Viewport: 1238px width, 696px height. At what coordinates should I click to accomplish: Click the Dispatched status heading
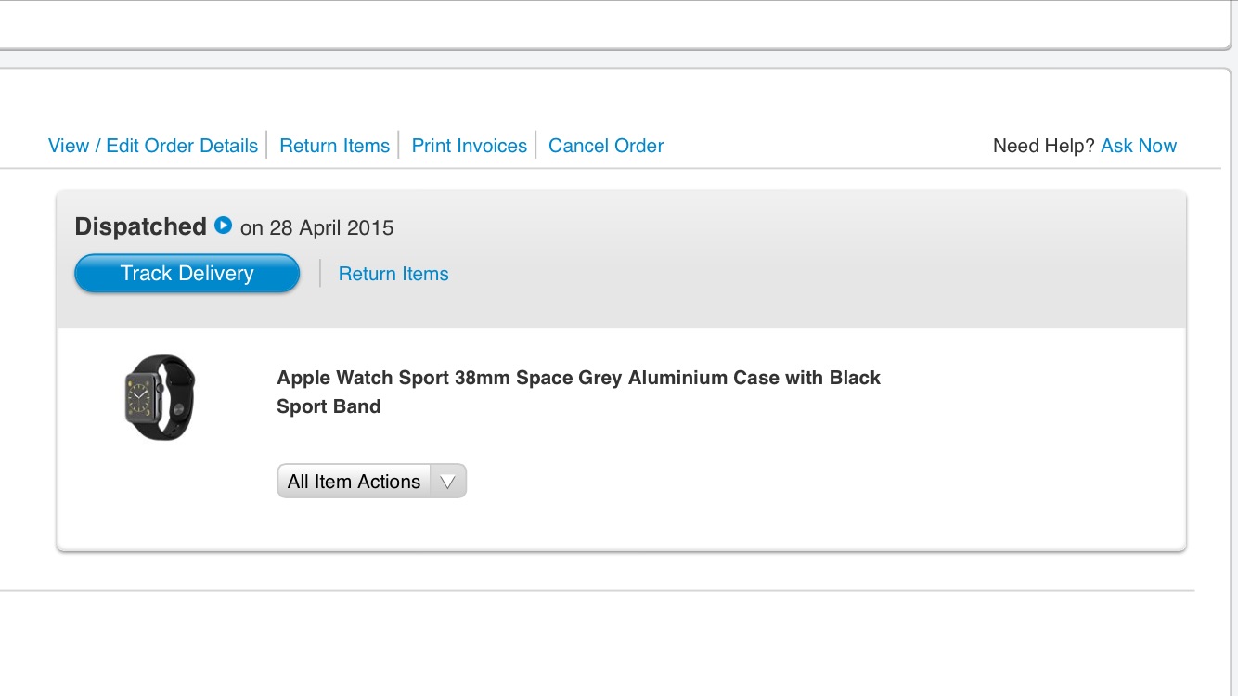pyautogui.click(x=140, y=226)
